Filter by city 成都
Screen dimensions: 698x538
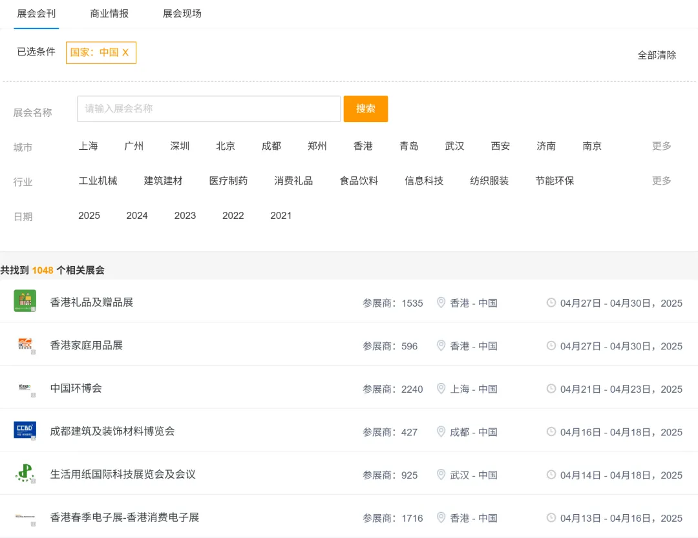click(271, 146)
